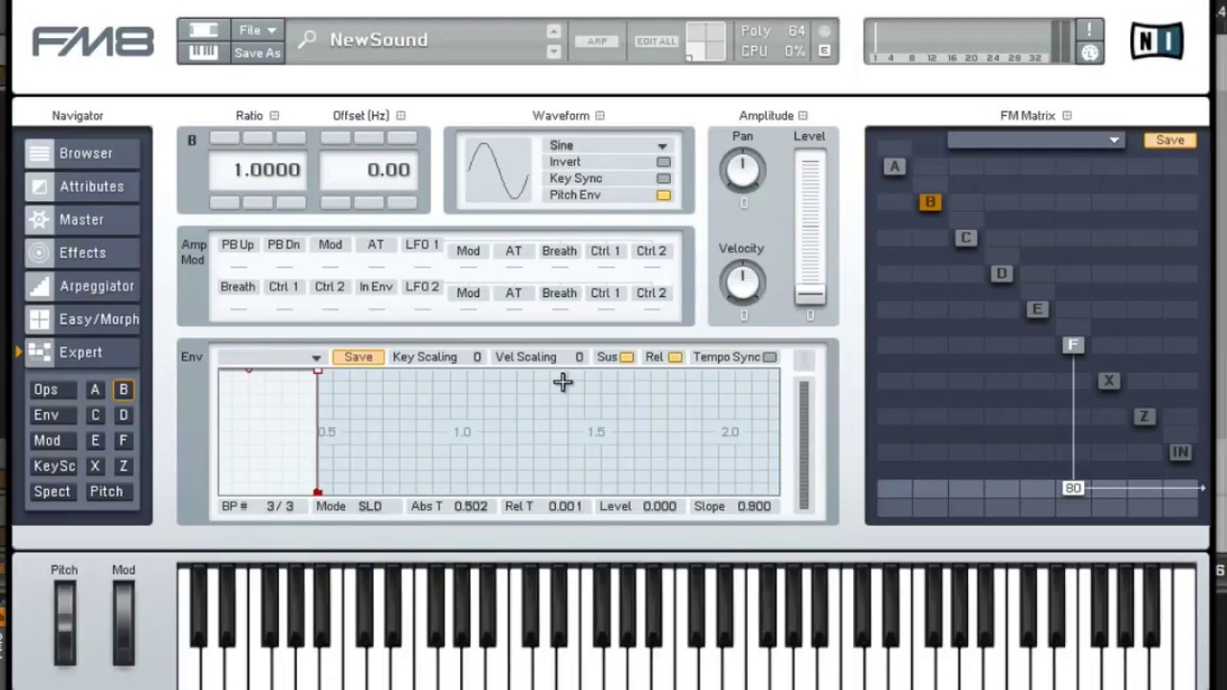
Task: Click the preset search magnifier icon
Action: (307, 40)
